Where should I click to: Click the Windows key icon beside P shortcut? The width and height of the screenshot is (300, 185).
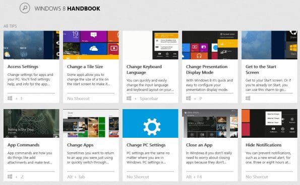click(189, 99)
